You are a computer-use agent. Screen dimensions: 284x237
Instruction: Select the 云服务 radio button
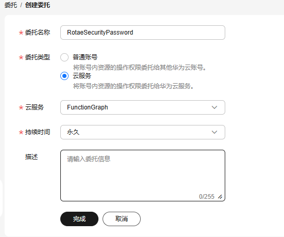click(x=64, y=76)
